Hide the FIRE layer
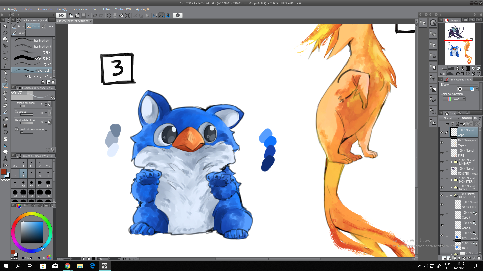Viewport: 483px width, 271px height. (x=442, y=153)
